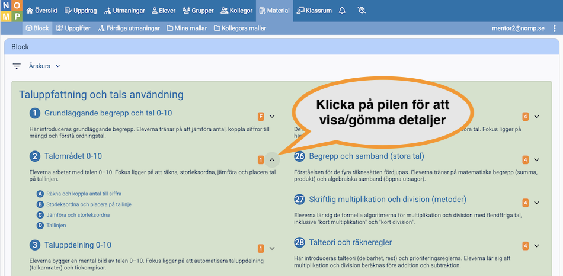
Task: Click the orange 4 badge for Skriftlig multiplikation
Action: (x=525, y=203)
